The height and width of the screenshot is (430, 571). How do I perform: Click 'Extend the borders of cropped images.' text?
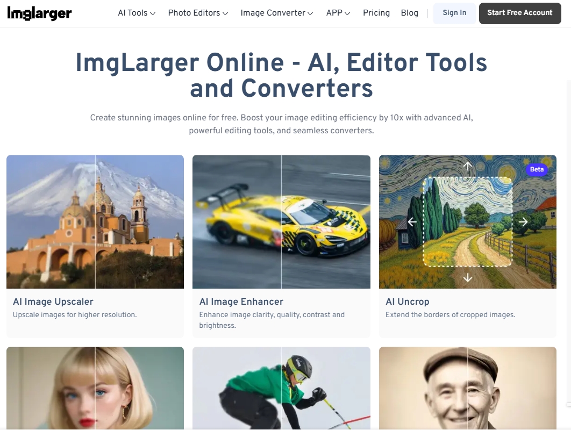pos(451,314)
